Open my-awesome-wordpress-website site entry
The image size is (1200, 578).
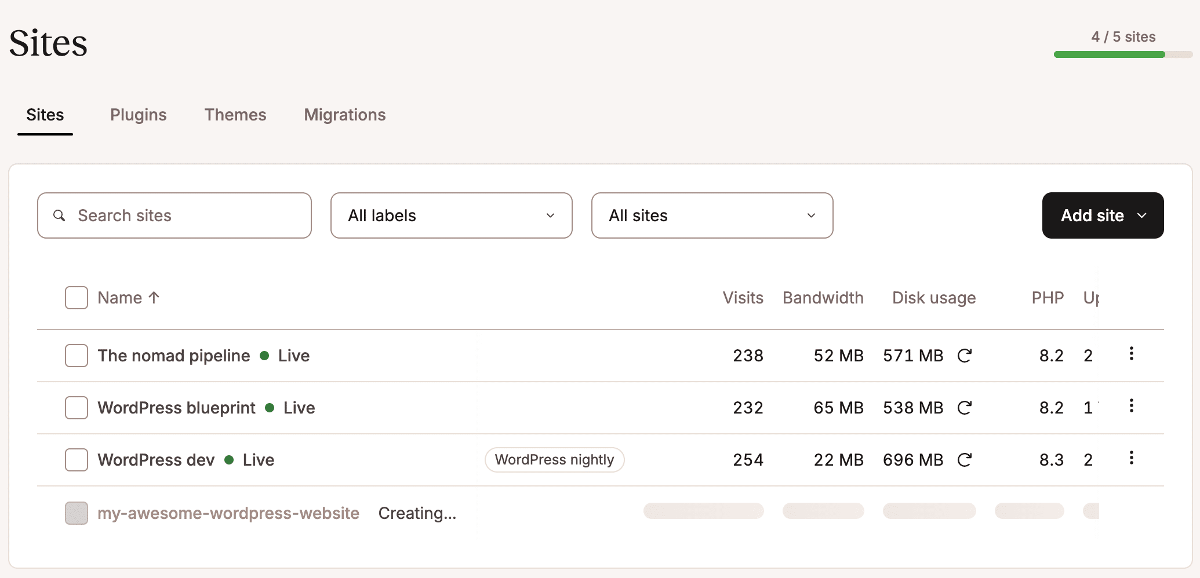(228, 513)
